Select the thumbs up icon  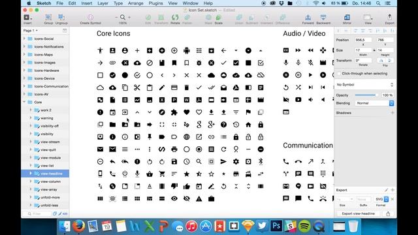187,186
